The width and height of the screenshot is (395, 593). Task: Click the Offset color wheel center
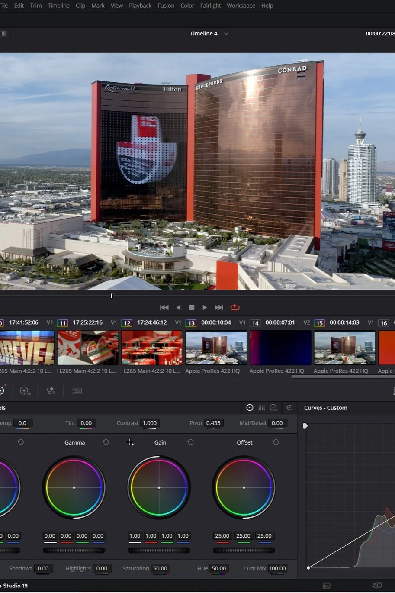point(244,487)
